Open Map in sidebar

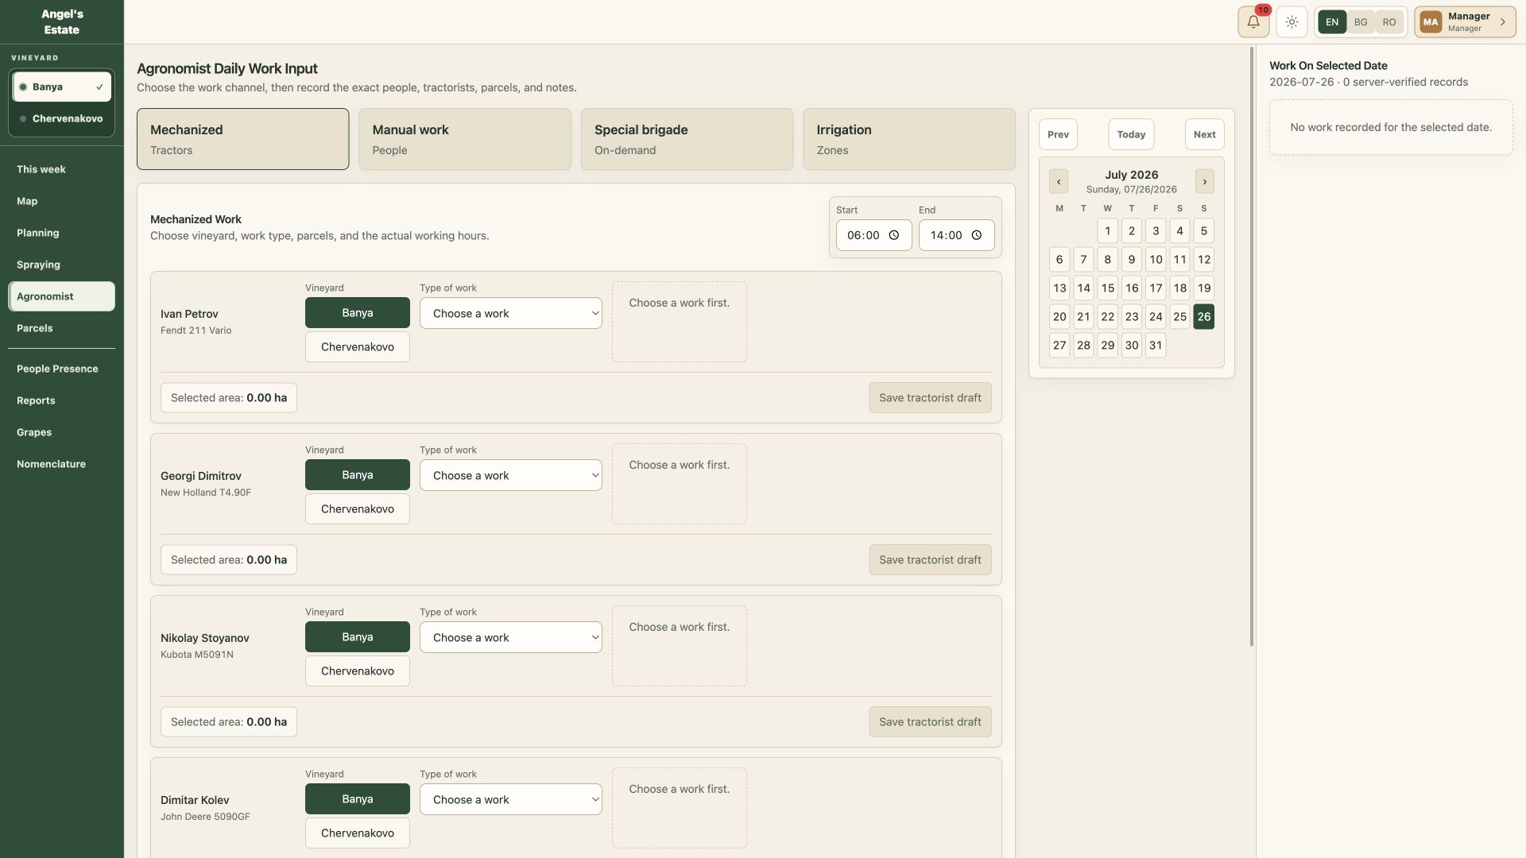click(x=61, y=201)
